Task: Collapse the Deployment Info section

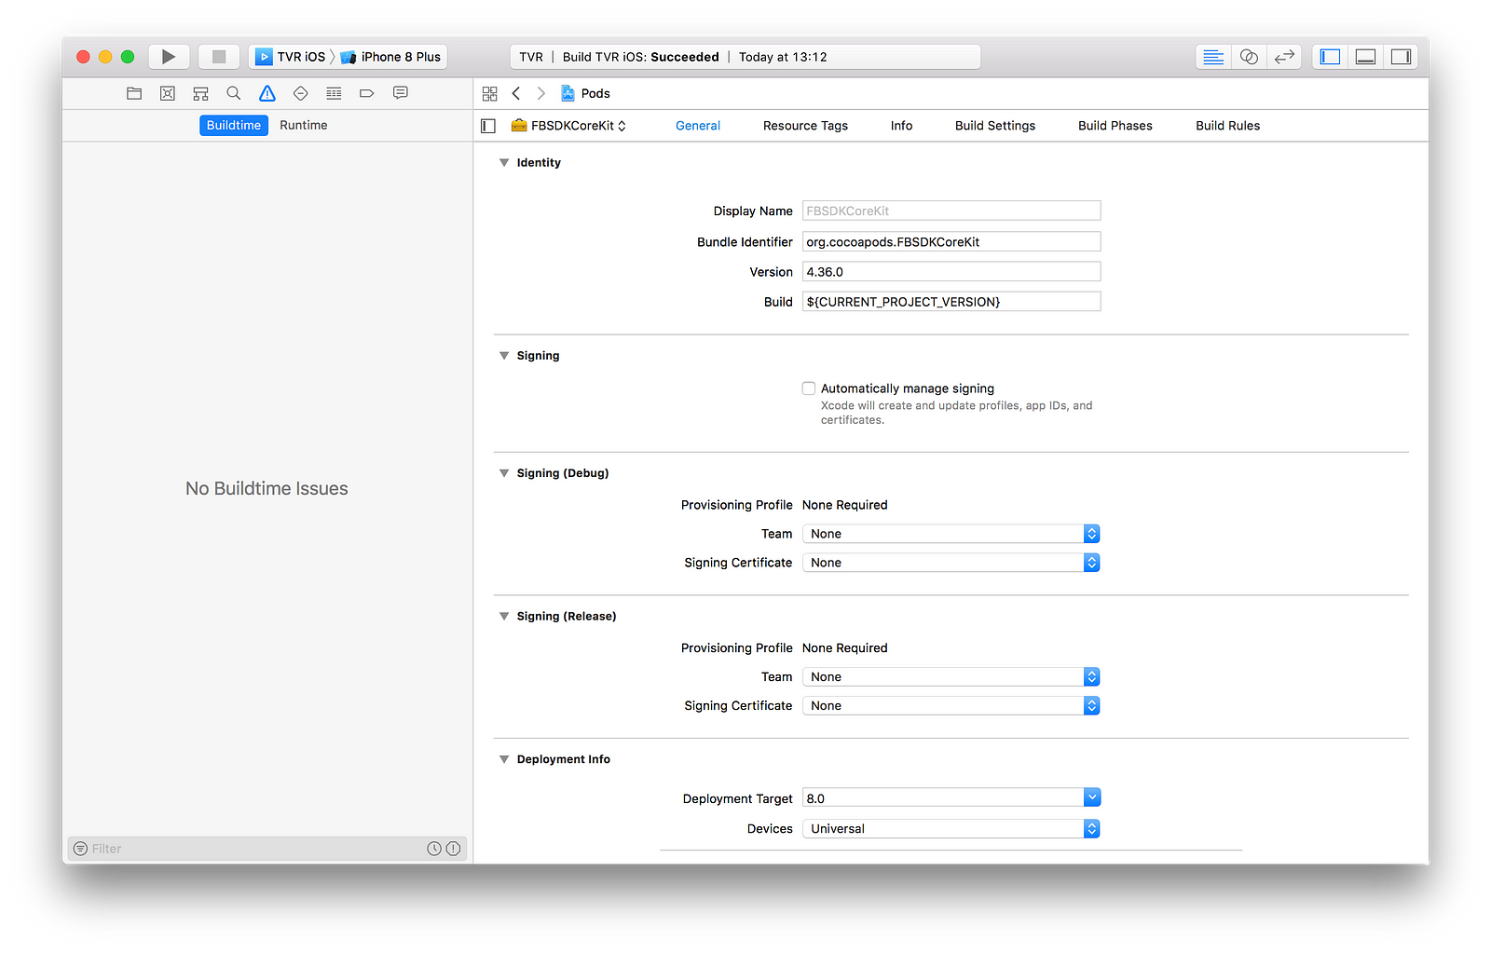Action: (x=504, y=759)
